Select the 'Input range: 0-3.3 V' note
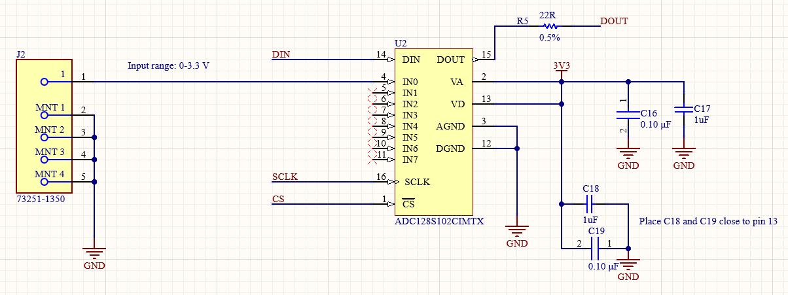 168,65
